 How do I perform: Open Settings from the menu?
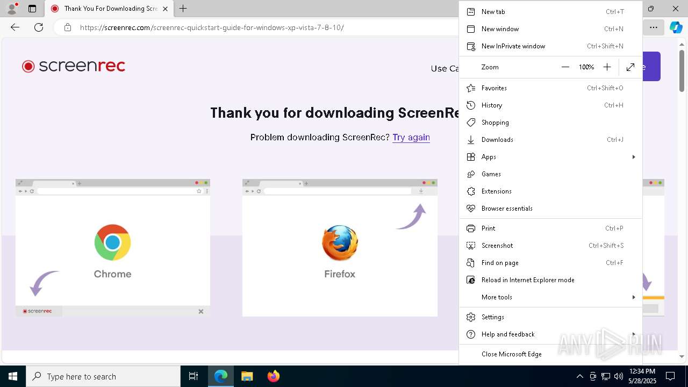[550, 317]
